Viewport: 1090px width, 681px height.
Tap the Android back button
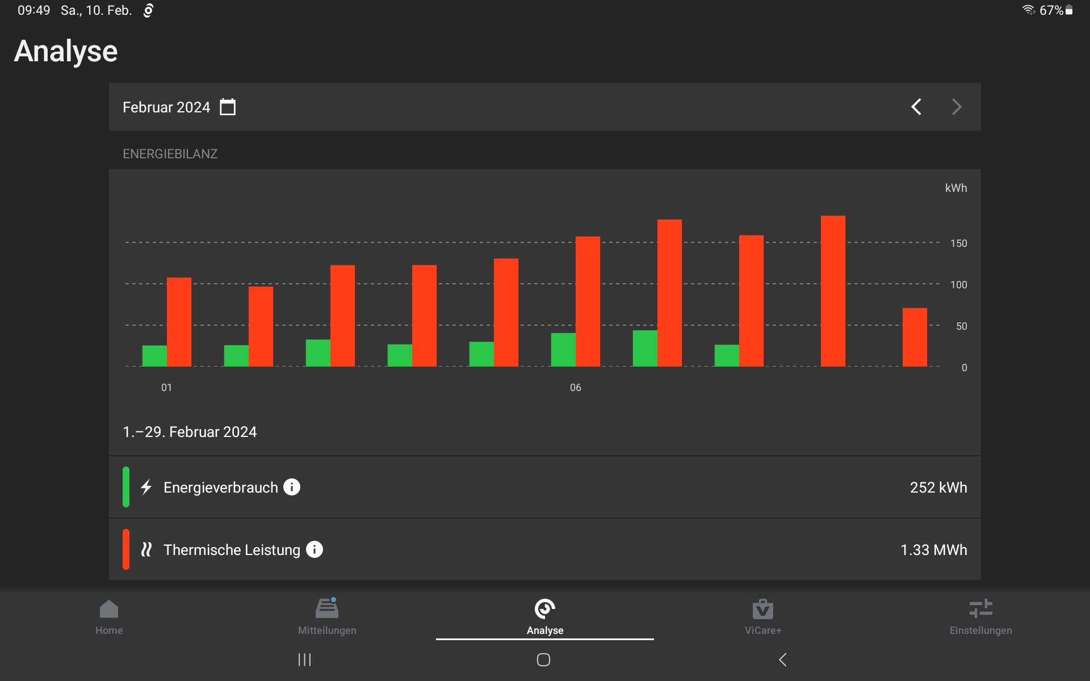click(x=783, y=659)
